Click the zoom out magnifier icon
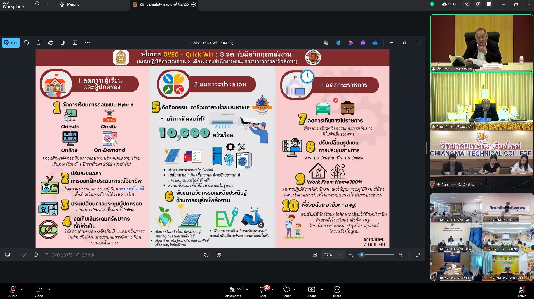The image size is (534, 299). pyautogui.click(x=351, y=255)
